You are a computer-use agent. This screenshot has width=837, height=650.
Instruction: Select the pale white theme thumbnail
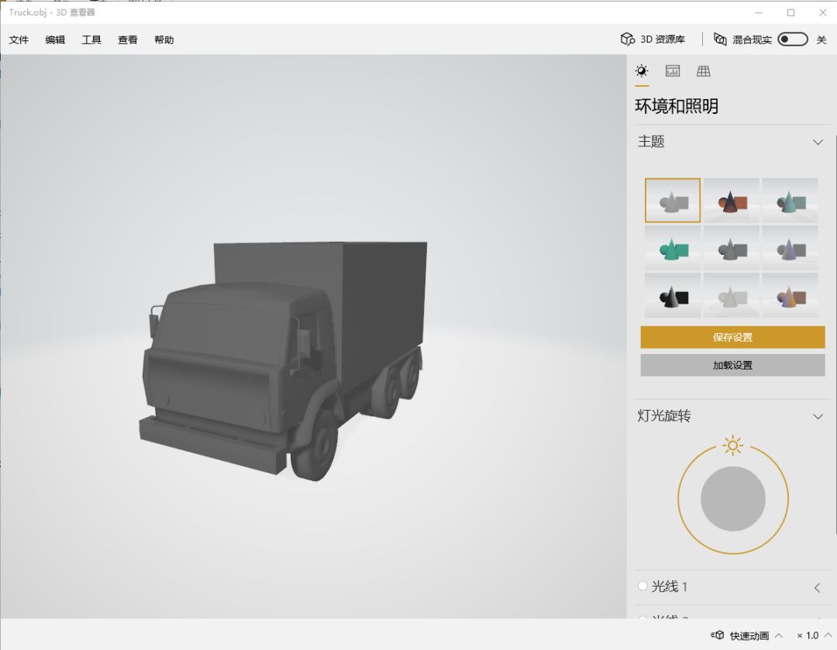pos(732,295)
